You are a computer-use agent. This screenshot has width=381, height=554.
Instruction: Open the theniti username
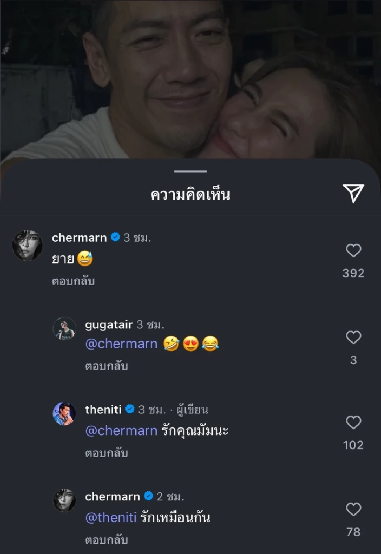103,410
